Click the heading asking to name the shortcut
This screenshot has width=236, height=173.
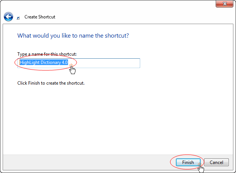pyautogui.click(x=73, y=36)
